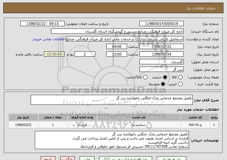Click the تعداد / مقدار column header
The image size is (227, 160).
click(x=53, y=117)
